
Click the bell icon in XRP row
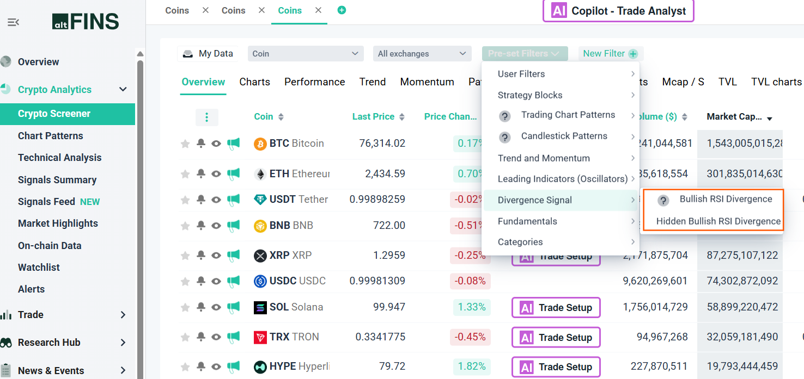[x=201, y=255]
